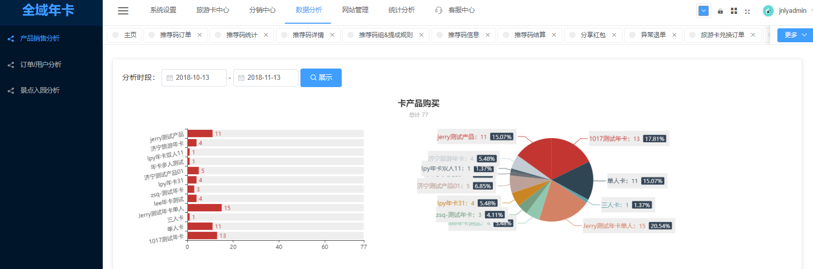Switch to the 旅游卡兑换订单 tab
Image resolution: width=813 pixels, height=269 pixels.
point(723,35)
